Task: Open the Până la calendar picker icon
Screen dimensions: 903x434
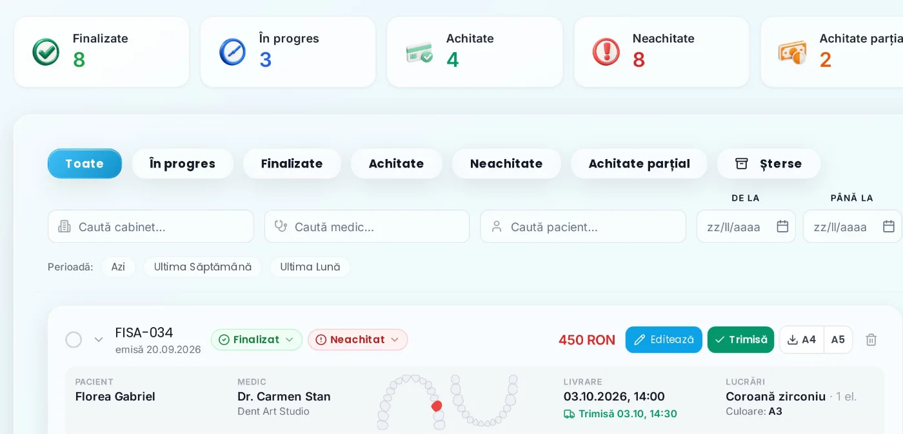Action: 889,227
